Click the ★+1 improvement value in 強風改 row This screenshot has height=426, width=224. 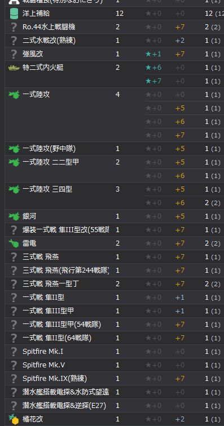(153, 54)
